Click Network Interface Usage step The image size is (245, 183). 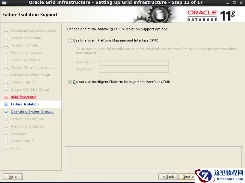[31, 75]
